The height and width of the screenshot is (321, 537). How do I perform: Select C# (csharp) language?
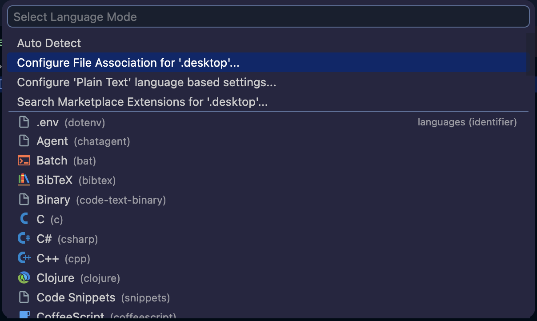tap(267, 239)
